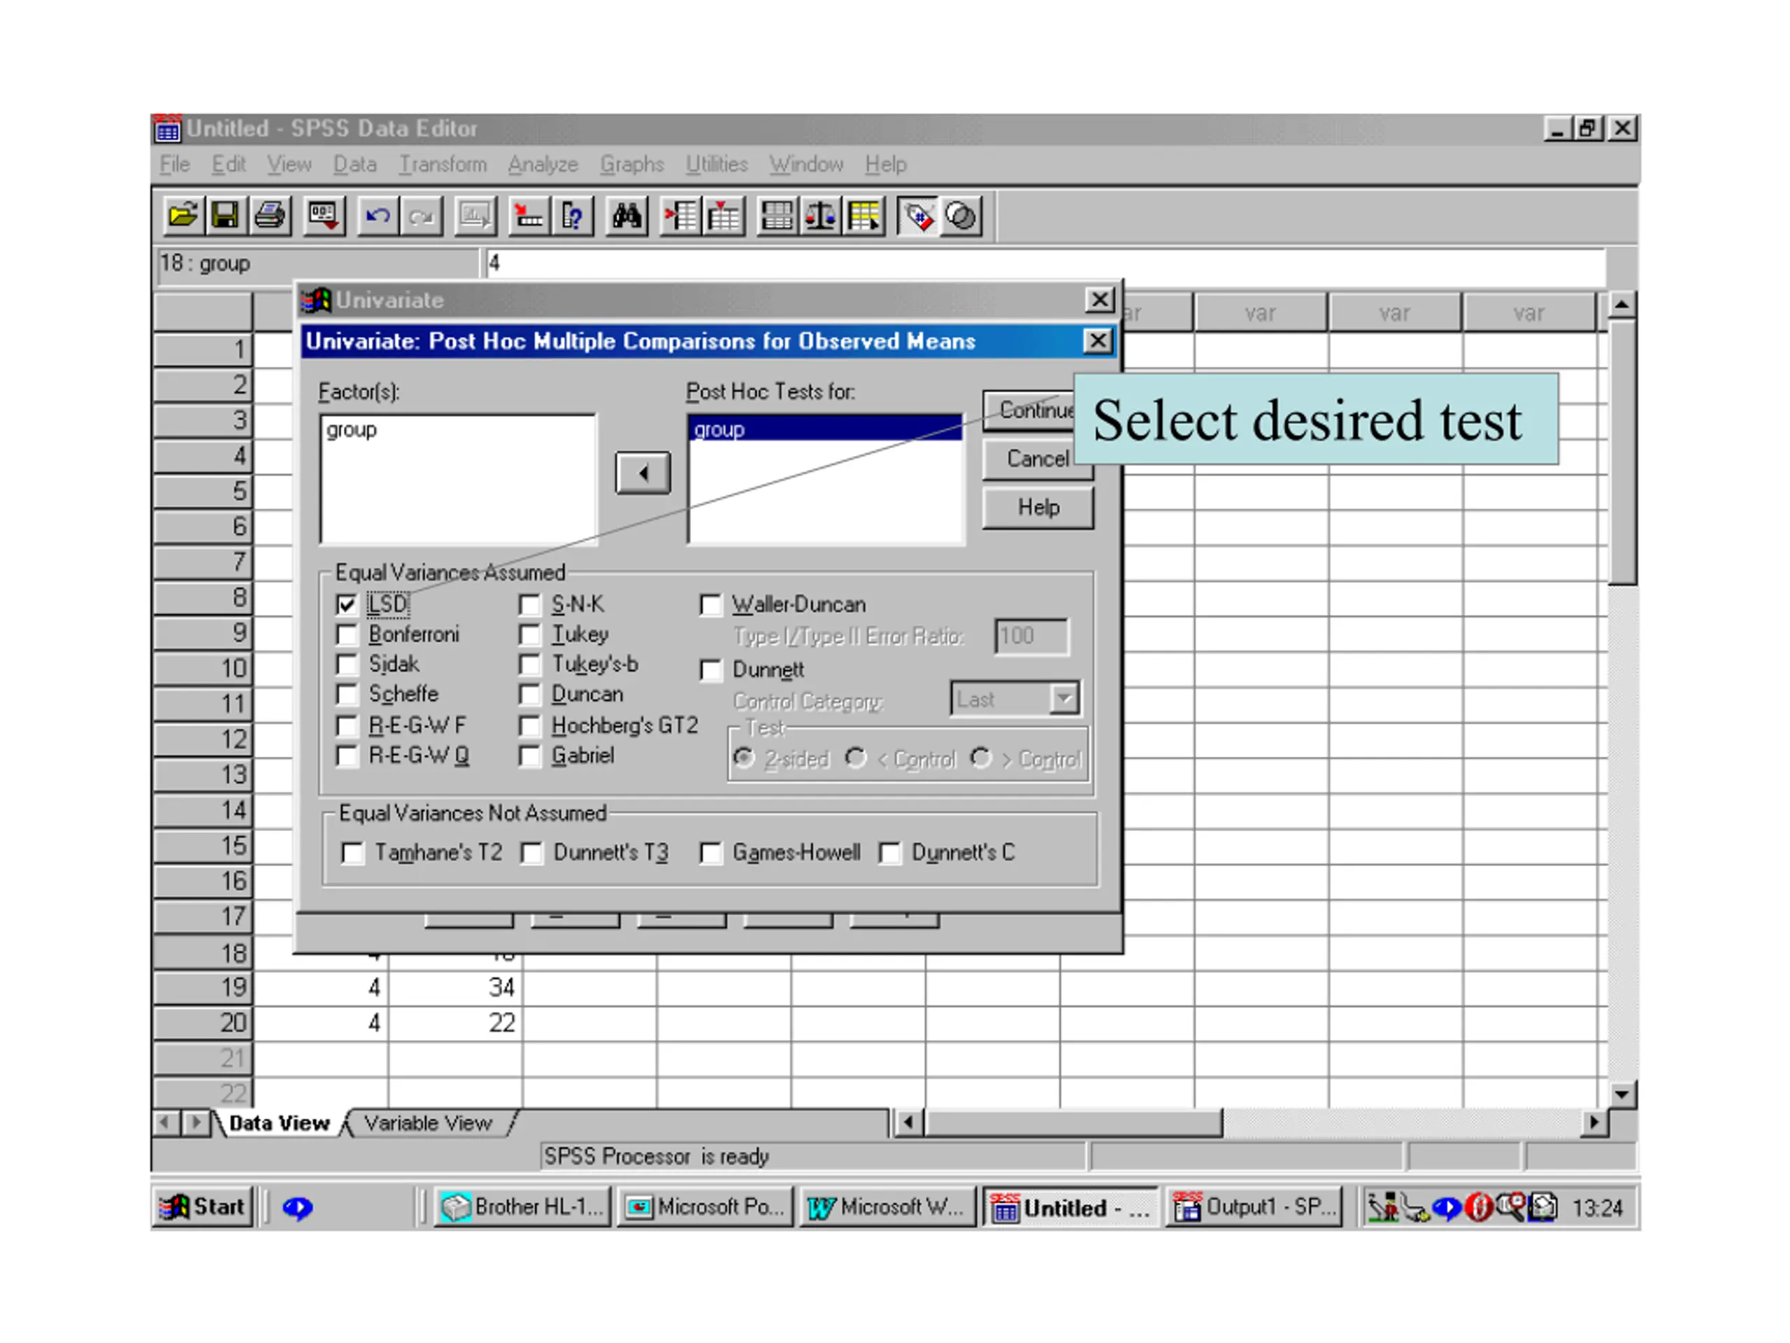The height and width of the screenshot is (1343, 1790).
Task: Click the Weight Cases scale icon
Action: click(821, 216)
